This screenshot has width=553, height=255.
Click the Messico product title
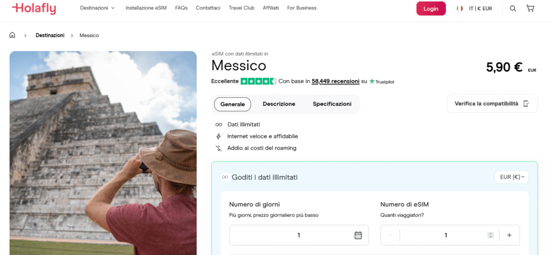point(239,65)
